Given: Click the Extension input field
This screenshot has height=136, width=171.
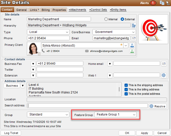Looking at the screenshot, I should [x=60, y=75].
